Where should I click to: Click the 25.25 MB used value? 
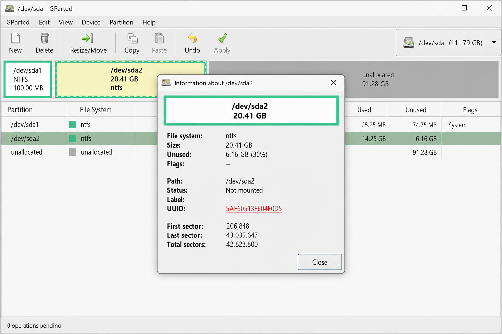coord(374,125)
